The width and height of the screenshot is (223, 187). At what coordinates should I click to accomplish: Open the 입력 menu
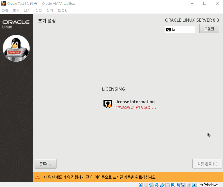pyautogui.click(x=39, y=11)
